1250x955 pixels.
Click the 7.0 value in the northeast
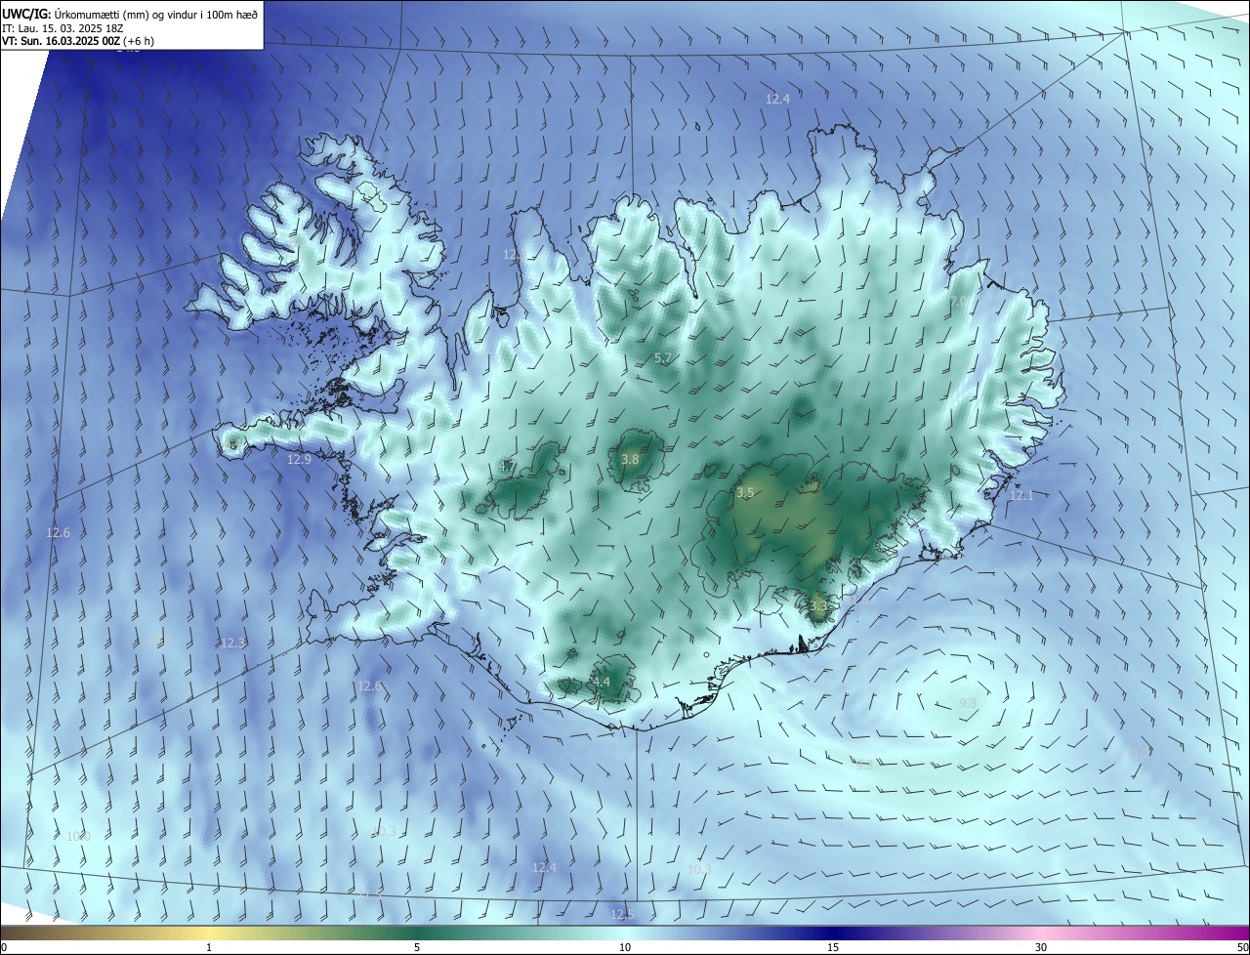click(x=961, y=302)
